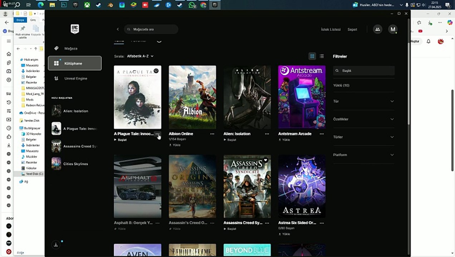Install Antstream Arcade via Yükle
455x257 pixels.
click(284, 140)
